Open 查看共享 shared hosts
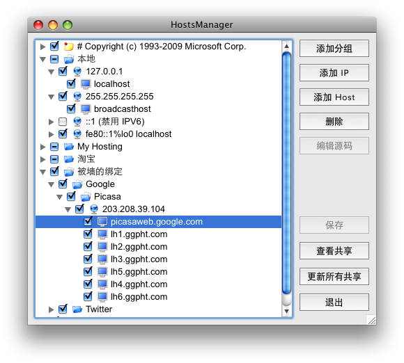The image size is (404, 363). coord(334,251)
